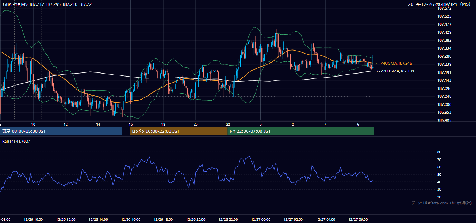Click the 2014-12-26 GBP/JPY (M5) chart title

click(x=439, y=4)
